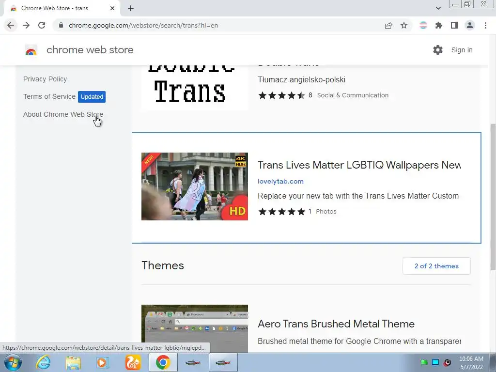Open a new tab with plus button
The width and height of the screenshot is (496, 372).
[131, 8]
